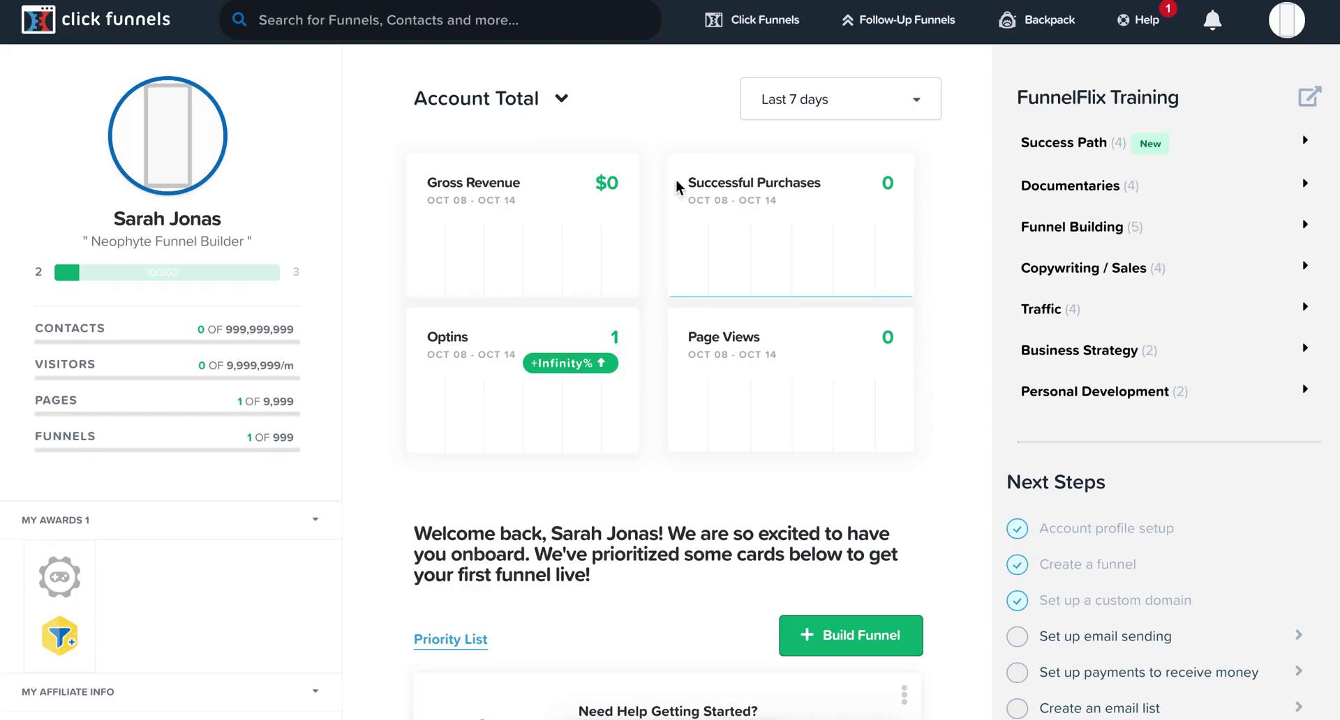1340x720 pixels.
Task: Open the Help nav menu
Action: point(1138,20)
